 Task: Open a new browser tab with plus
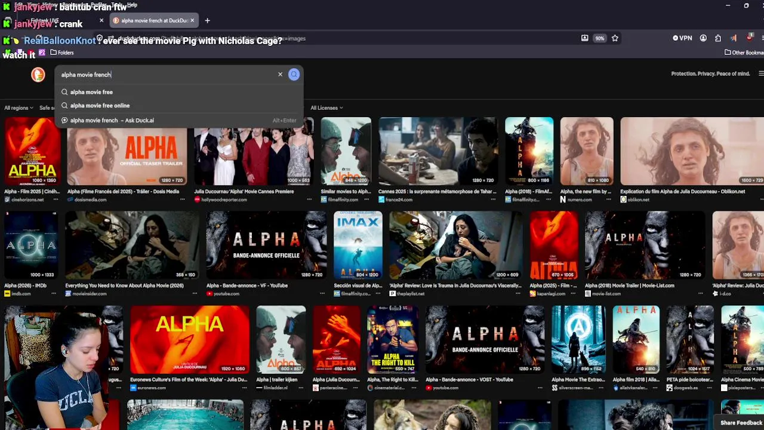click(207, 20)
